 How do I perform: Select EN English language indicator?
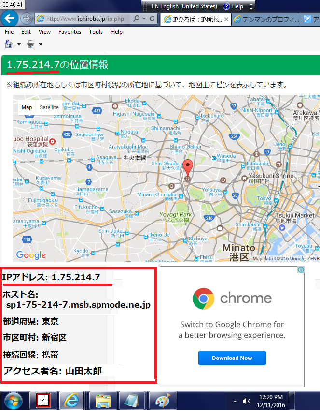pos(184,6)
